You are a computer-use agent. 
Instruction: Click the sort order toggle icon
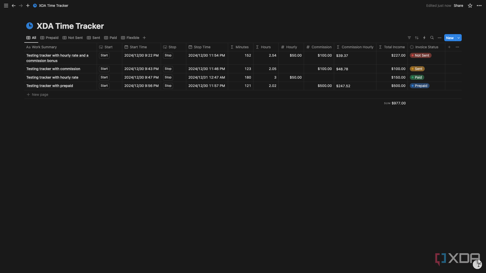click(417, 38)
